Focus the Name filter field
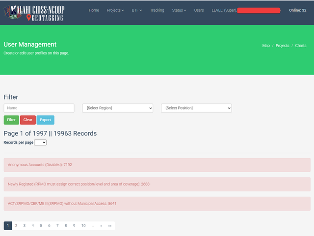This screenshot has height=236, width=314. [x=39, y=108]
